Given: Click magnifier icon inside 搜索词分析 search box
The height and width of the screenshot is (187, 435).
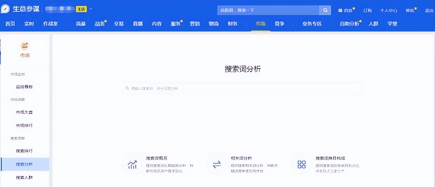Looking at the screenshot, I should [127, 88].
